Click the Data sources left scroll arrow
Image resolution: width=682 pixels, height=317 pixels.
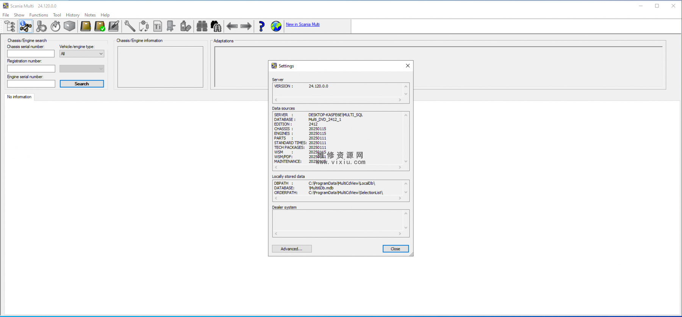coord(276,167)
